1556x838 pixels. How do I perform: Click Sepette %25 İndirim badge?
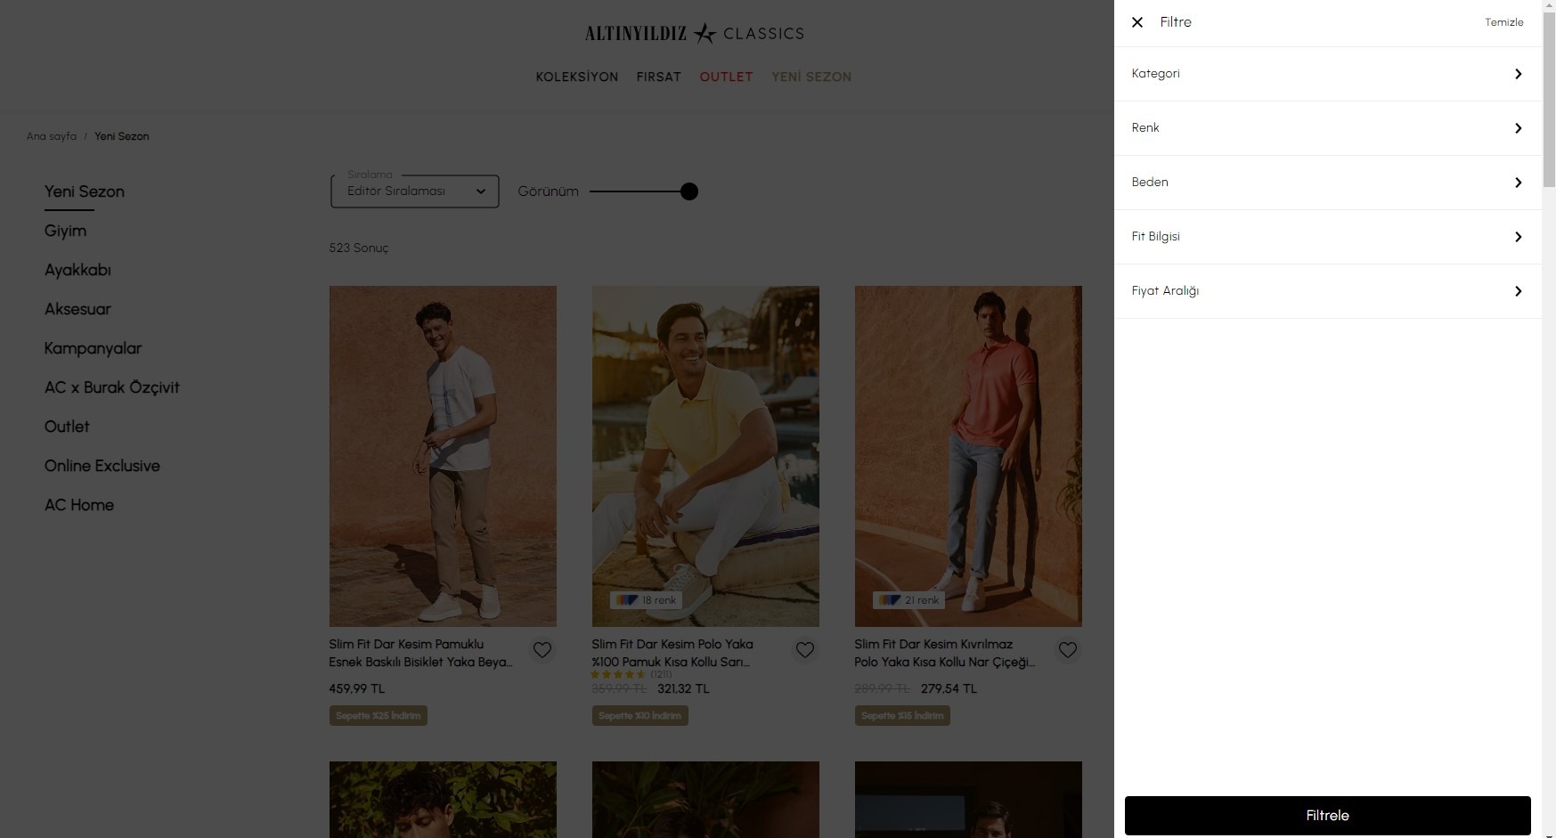click(x=379, y=716)
